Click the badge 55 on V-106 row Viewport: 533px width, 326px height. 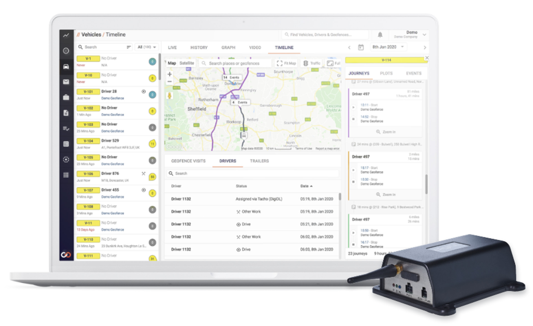pos(152,177)
